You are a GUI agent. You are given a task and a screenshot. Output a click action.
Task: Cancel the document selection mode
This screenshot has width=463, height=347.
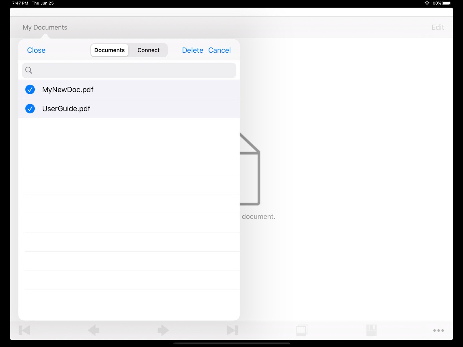click(x=219, y=50)
